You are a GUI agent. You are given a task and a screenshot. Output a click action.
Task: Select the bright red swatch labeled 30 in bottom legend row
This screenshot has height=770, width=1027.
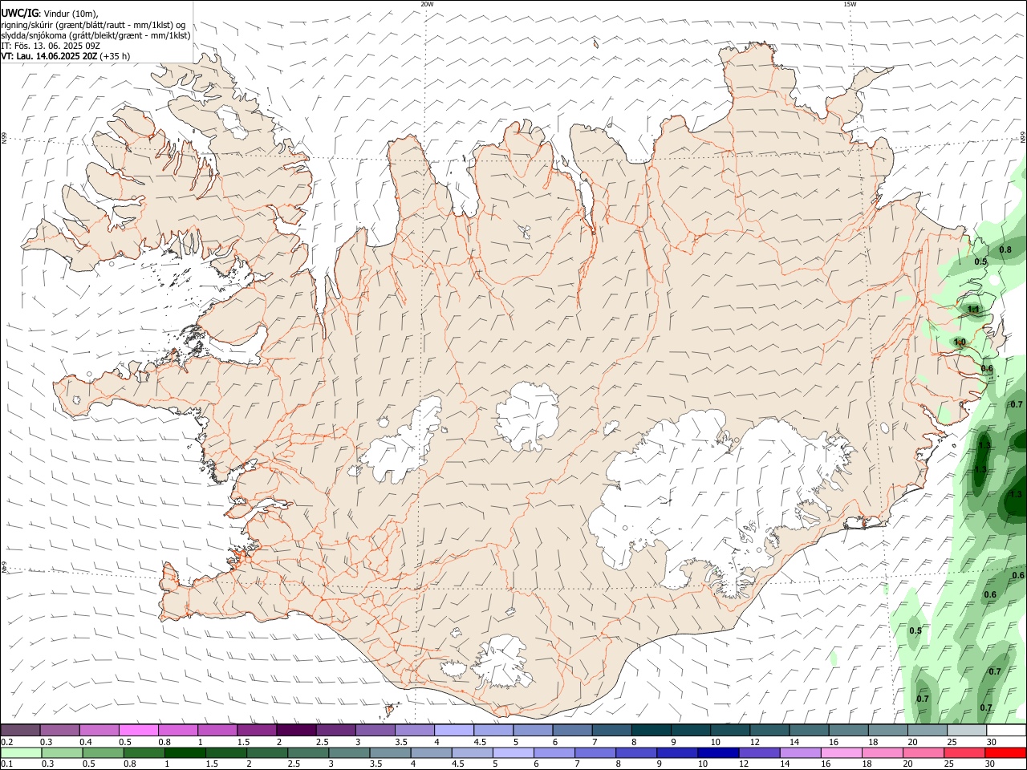(1005, 753)
